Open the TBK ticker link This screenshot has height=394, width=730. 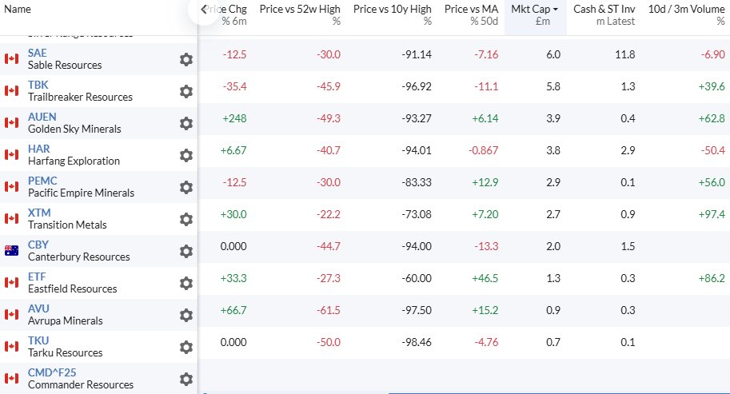[x=38, y=86]
